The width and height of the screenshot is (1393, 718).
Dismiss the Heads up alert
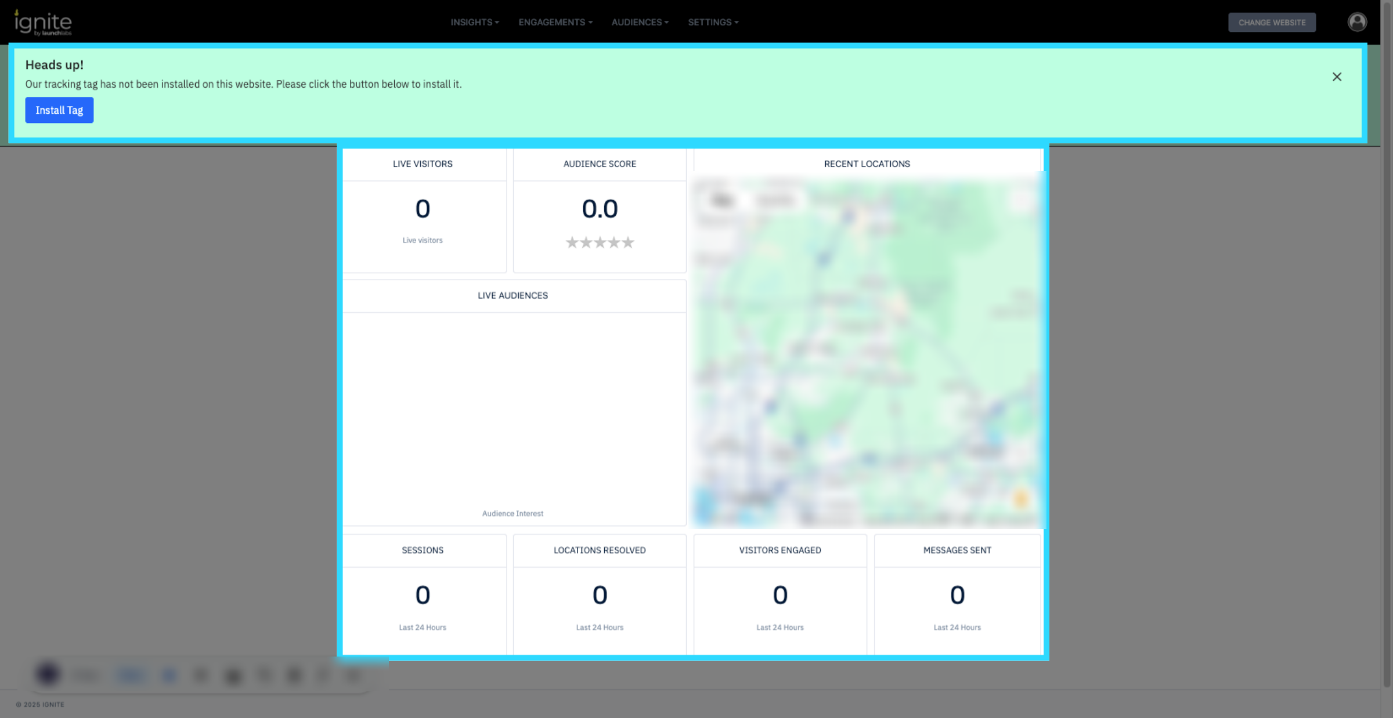1337,77
